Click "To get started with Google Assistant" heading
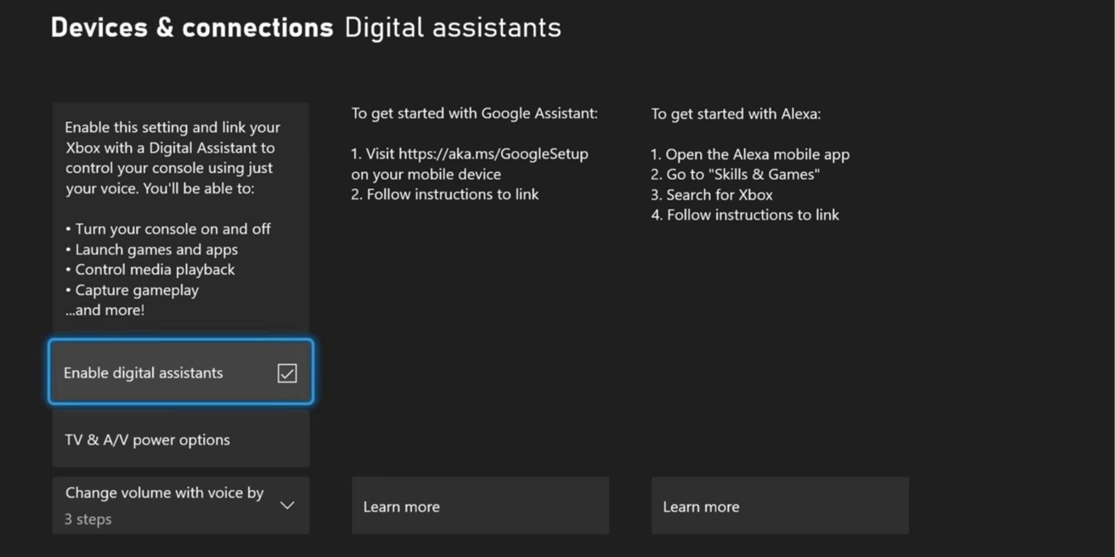 (x=474, y=113)
